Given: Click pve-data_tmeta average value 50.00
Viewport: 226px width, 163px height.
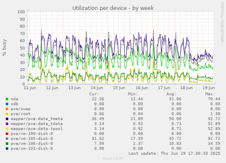Looking at the screenshot, I should 175,119.
